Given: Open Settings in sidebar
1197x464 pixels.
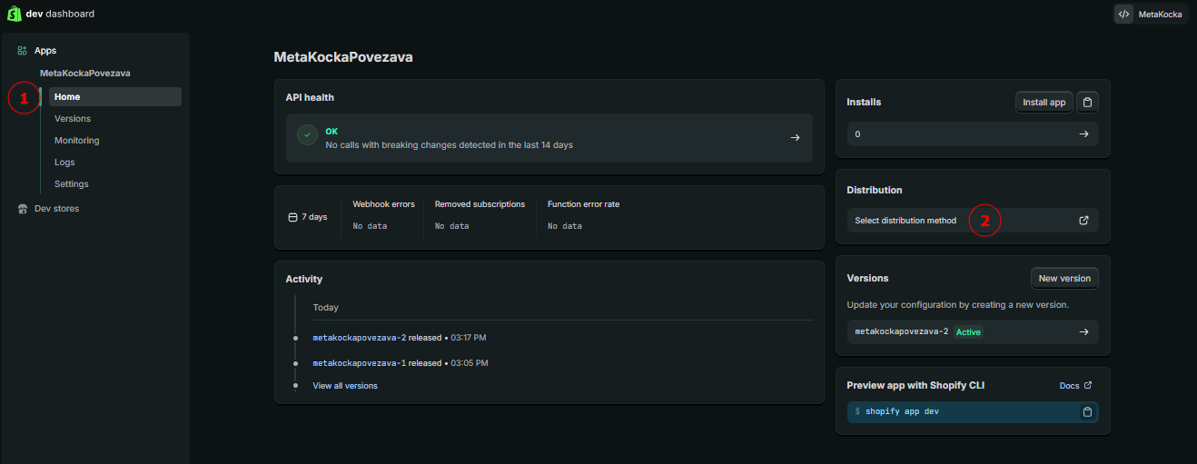Looking at the screenshot, I should pos(72,184).
